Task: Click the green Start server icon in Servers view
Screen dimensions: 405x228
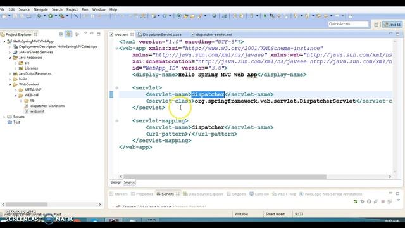Action: [x=369, y=201]
